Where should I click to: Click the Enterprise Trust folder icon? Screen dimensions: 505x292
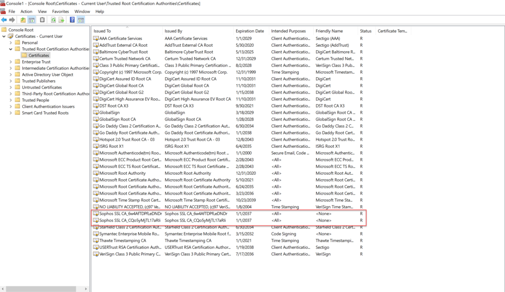pyautogui.click(x=17, y=62)
